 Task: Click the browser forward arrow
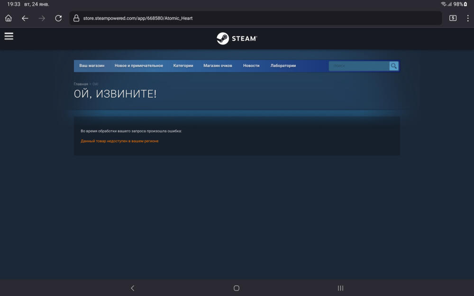pyautogui.click(x=42, y=18)
